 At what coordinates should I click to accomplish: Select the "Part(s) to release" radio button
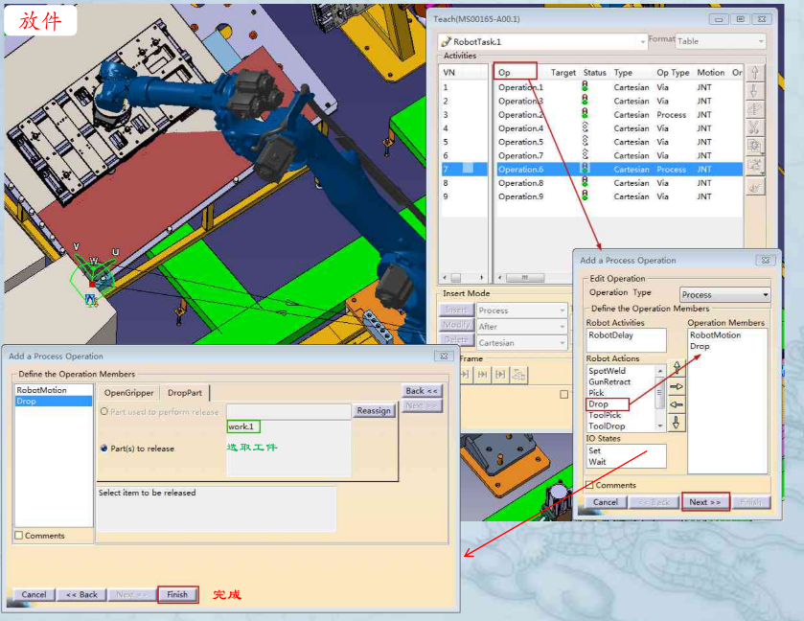[104, 448]
